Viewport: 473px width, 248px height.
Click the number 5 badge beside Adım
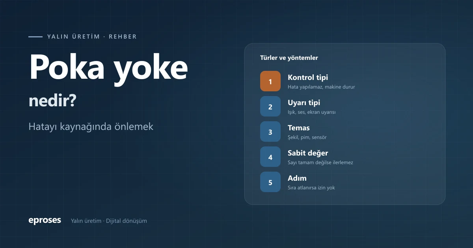[x=270, y=182]
